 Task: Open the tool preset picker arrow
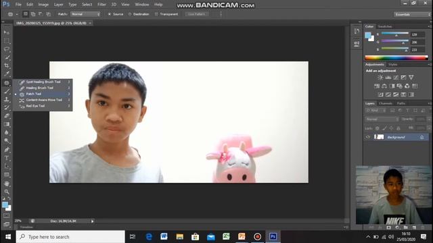[17, 14]
